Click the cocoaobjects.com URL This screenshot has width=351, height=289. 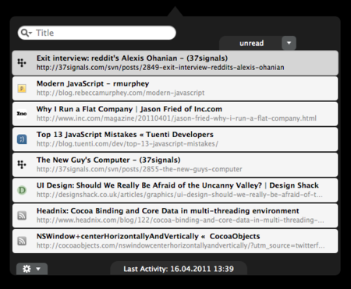[x=180, y=245]
